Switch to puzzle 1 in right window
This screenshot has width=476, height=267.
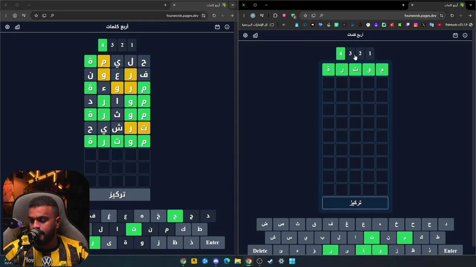click(x=370, y=53)
